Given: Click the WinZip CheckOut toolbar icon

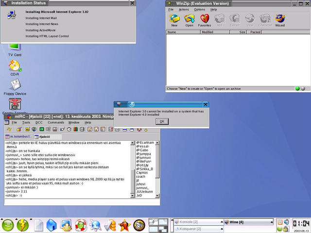Looking at the screenshot, I should pyautogui.click(x=265, y=18).
